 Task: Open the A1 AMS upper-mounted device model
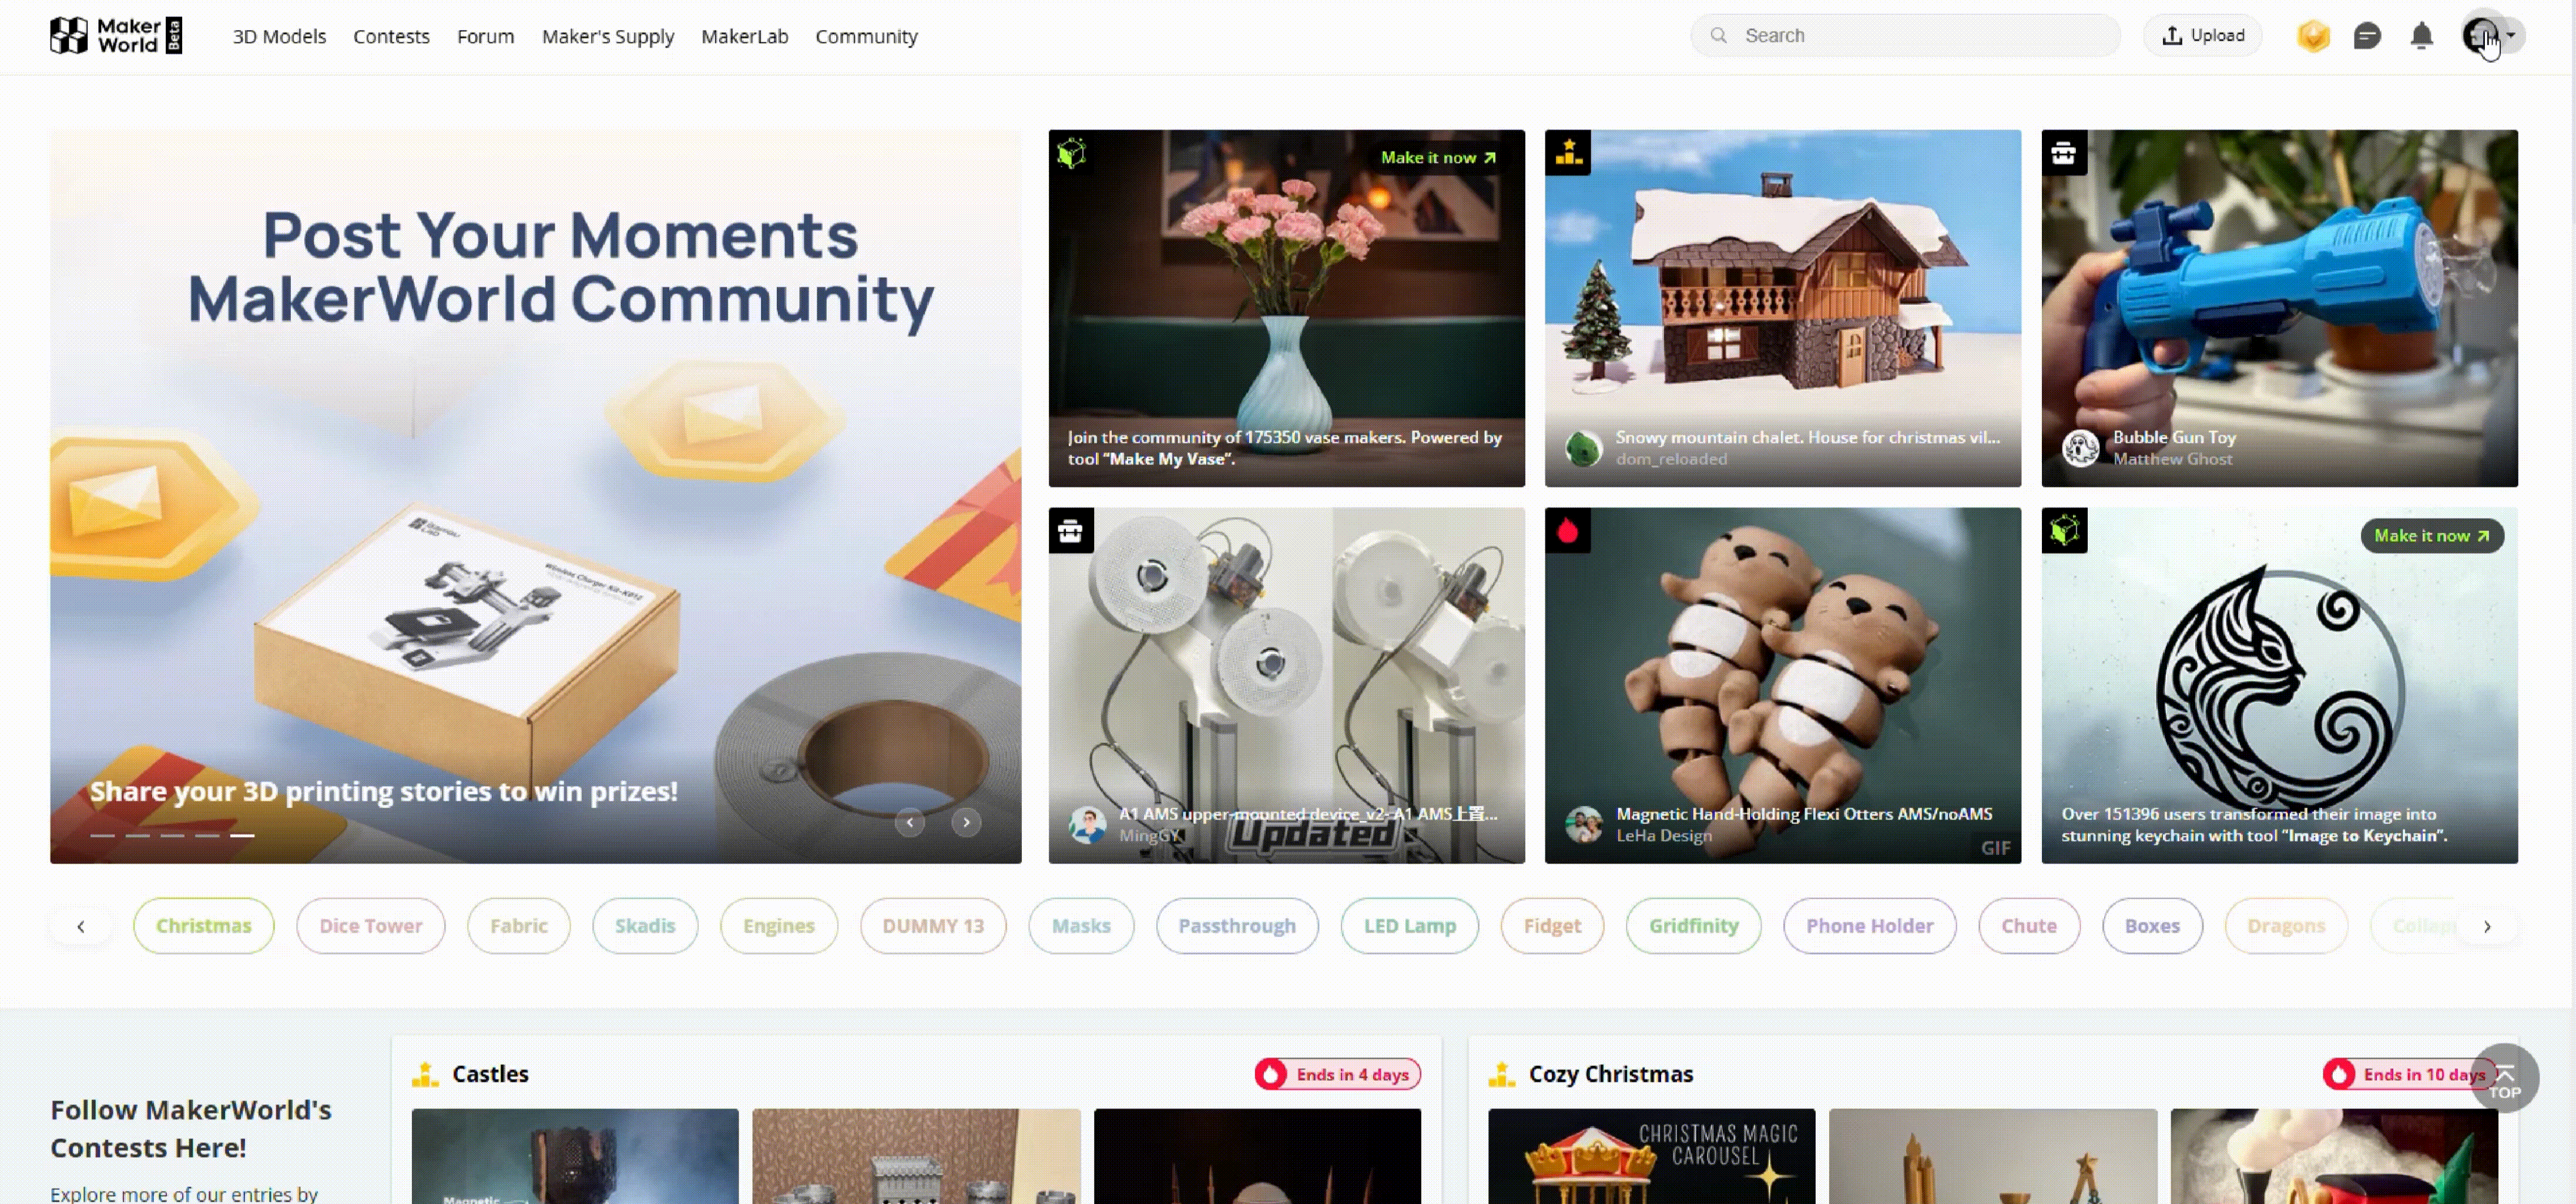pyautogui.click(x=1287, y=685)
